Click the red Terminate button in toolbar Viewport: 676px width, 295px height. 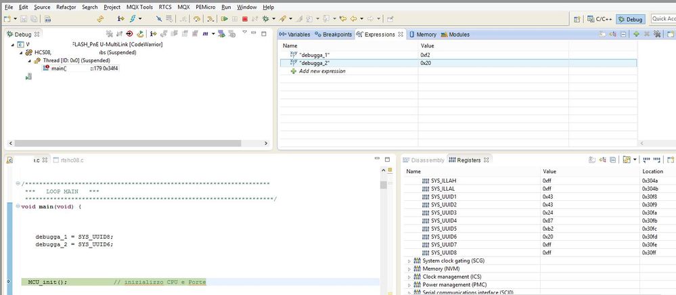point(245,19)
